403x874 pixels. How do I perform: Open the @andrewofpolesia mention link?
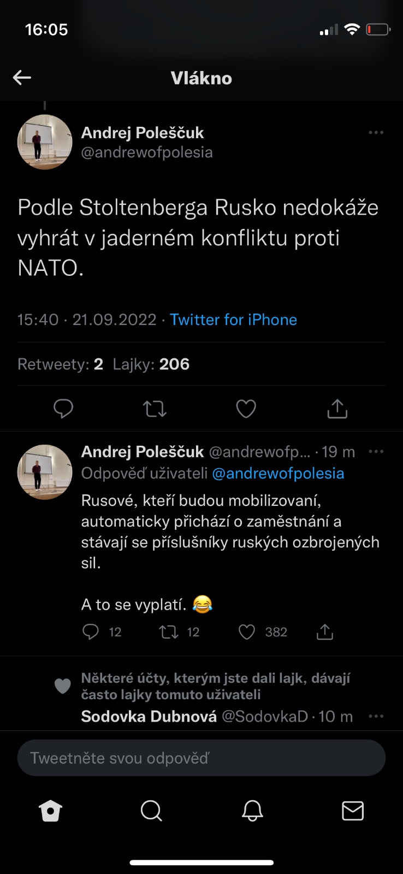[x=278, y=473]
